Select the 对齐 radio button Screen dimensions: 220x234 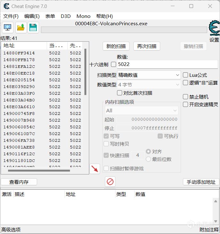148,151
